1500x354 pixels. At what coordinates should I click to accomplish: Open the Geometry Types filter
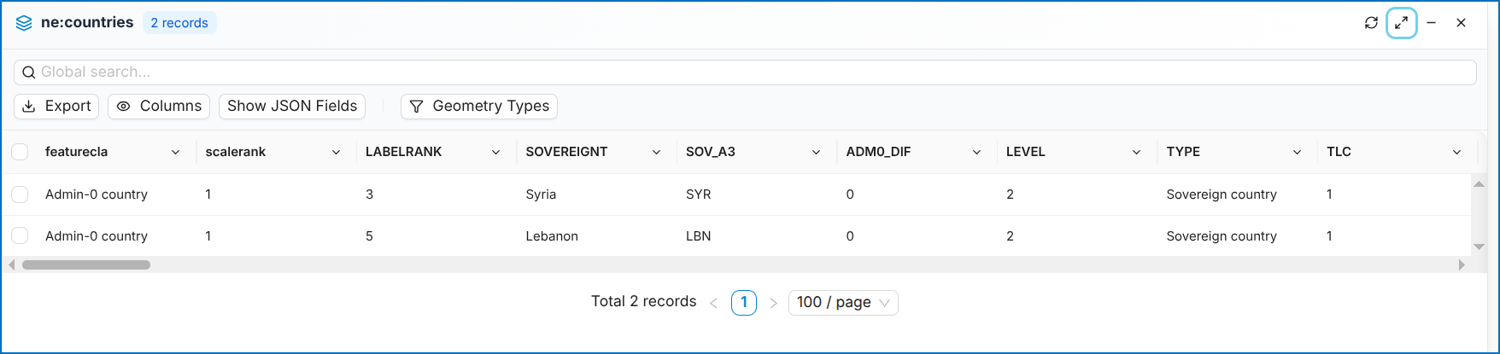479,107
